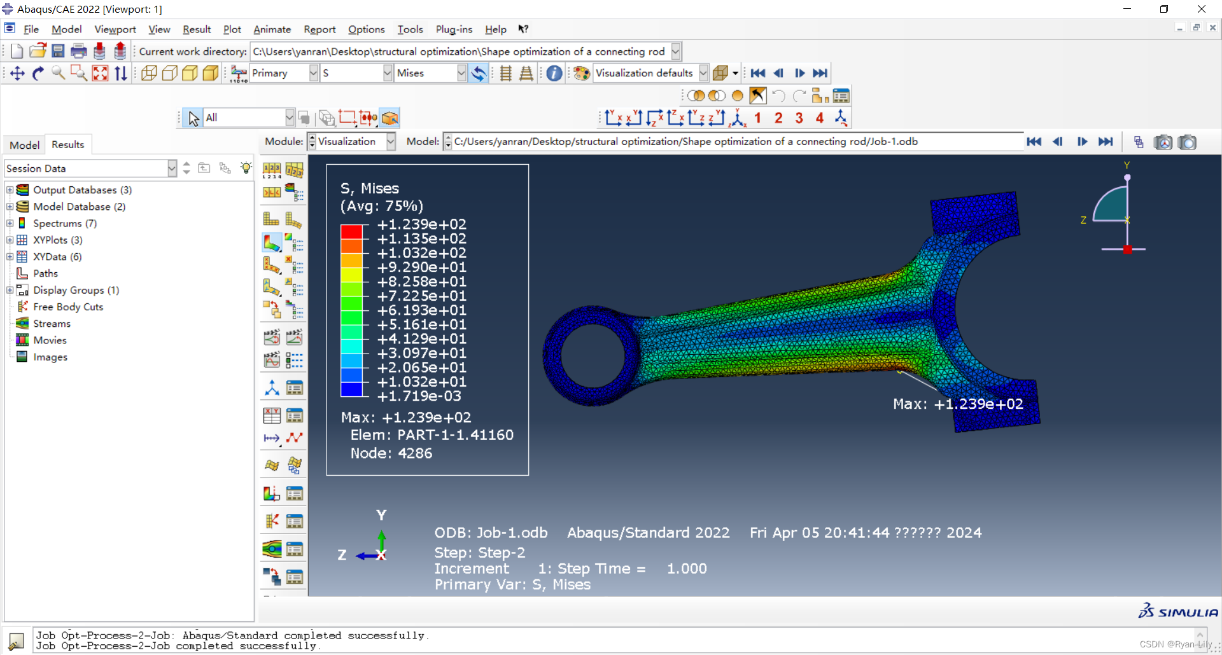
Task: Select the Free Body Cuts tree item
Action: coord(68,307)
